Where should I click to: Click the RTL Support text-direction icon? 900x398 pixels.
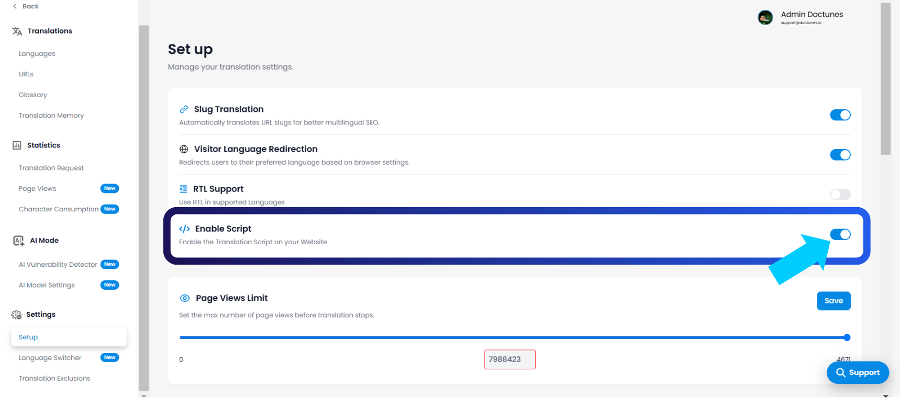pyautogui.click(x=183, y=189)
